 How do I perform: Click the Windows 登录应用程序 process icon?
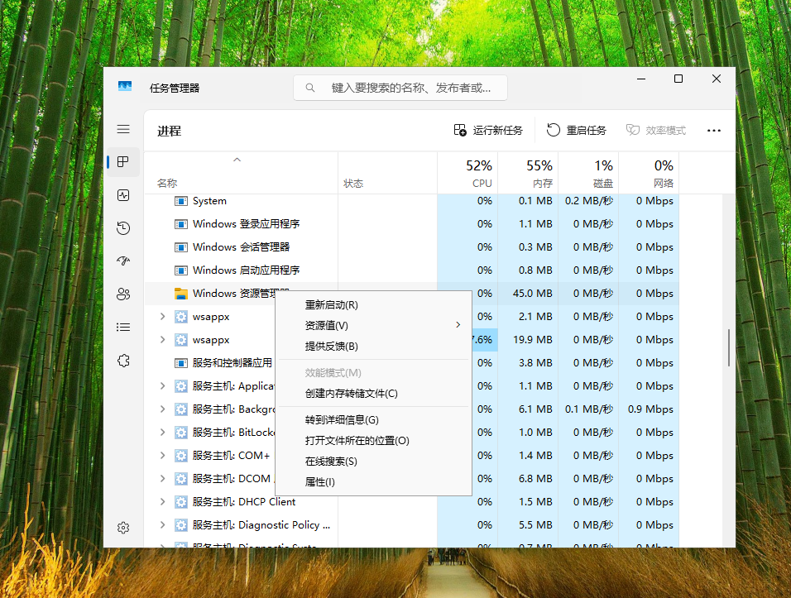pos(181,224)
